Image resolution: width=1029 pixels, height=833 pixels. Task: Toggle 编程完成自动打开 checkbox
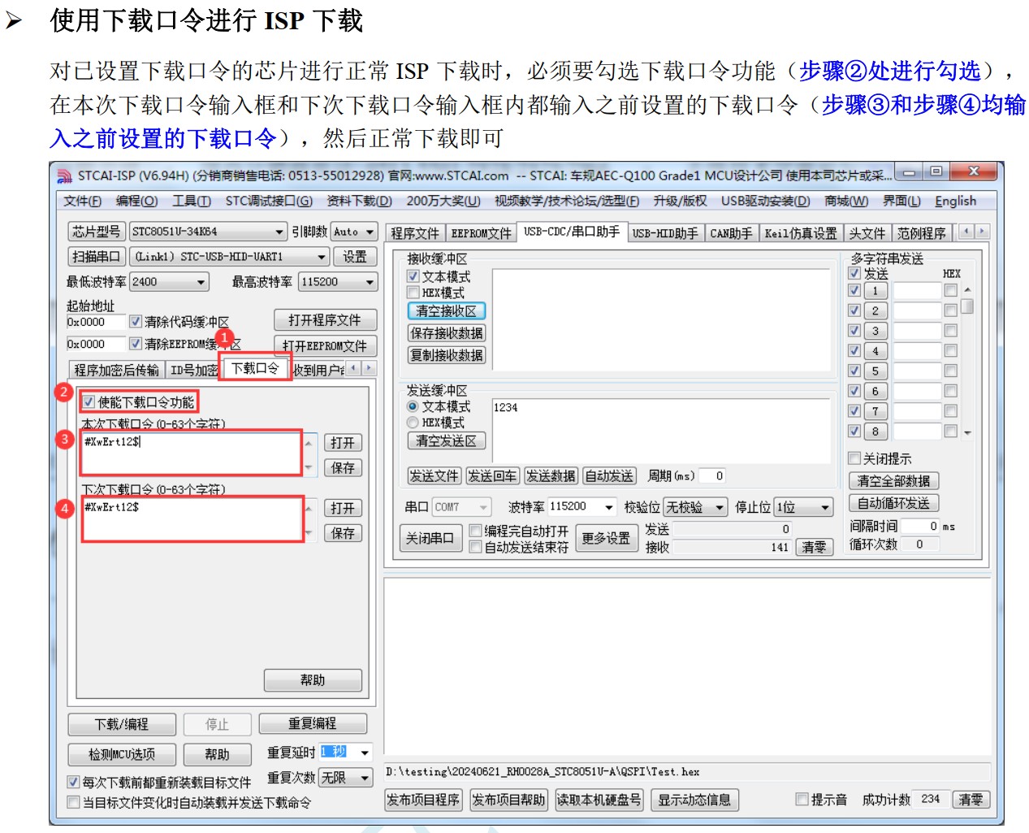[476, 531]
